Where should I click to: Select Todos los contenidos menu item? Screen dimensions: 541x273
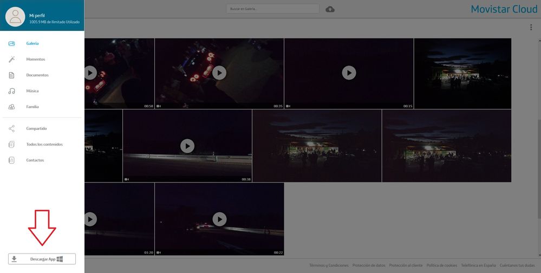pyautogui.click(x=44, y=145)
